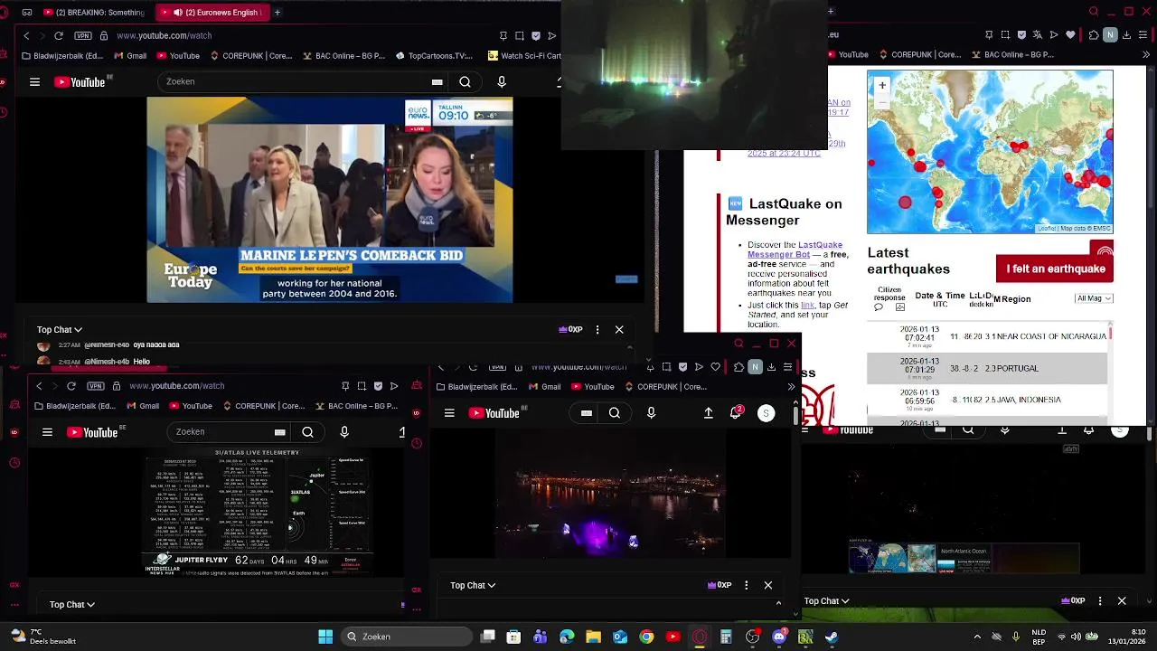Open the All Mag magnitude filter dropdown
1157x651 pixels.
[1094, 298]
